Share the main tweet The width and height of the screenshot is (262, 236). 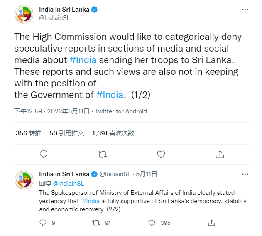click(220, 155)
